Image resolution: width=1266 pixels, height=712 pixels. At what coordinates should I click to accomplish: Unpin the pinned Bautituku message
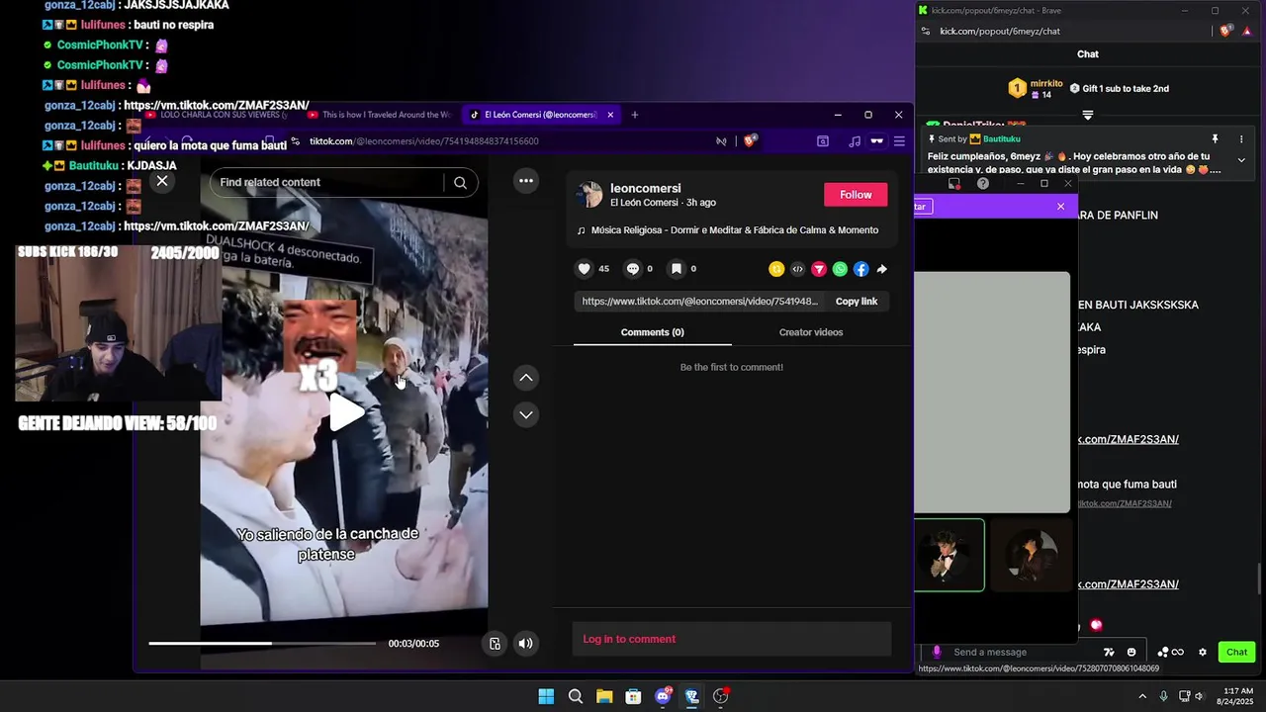tap(1215, 139)
